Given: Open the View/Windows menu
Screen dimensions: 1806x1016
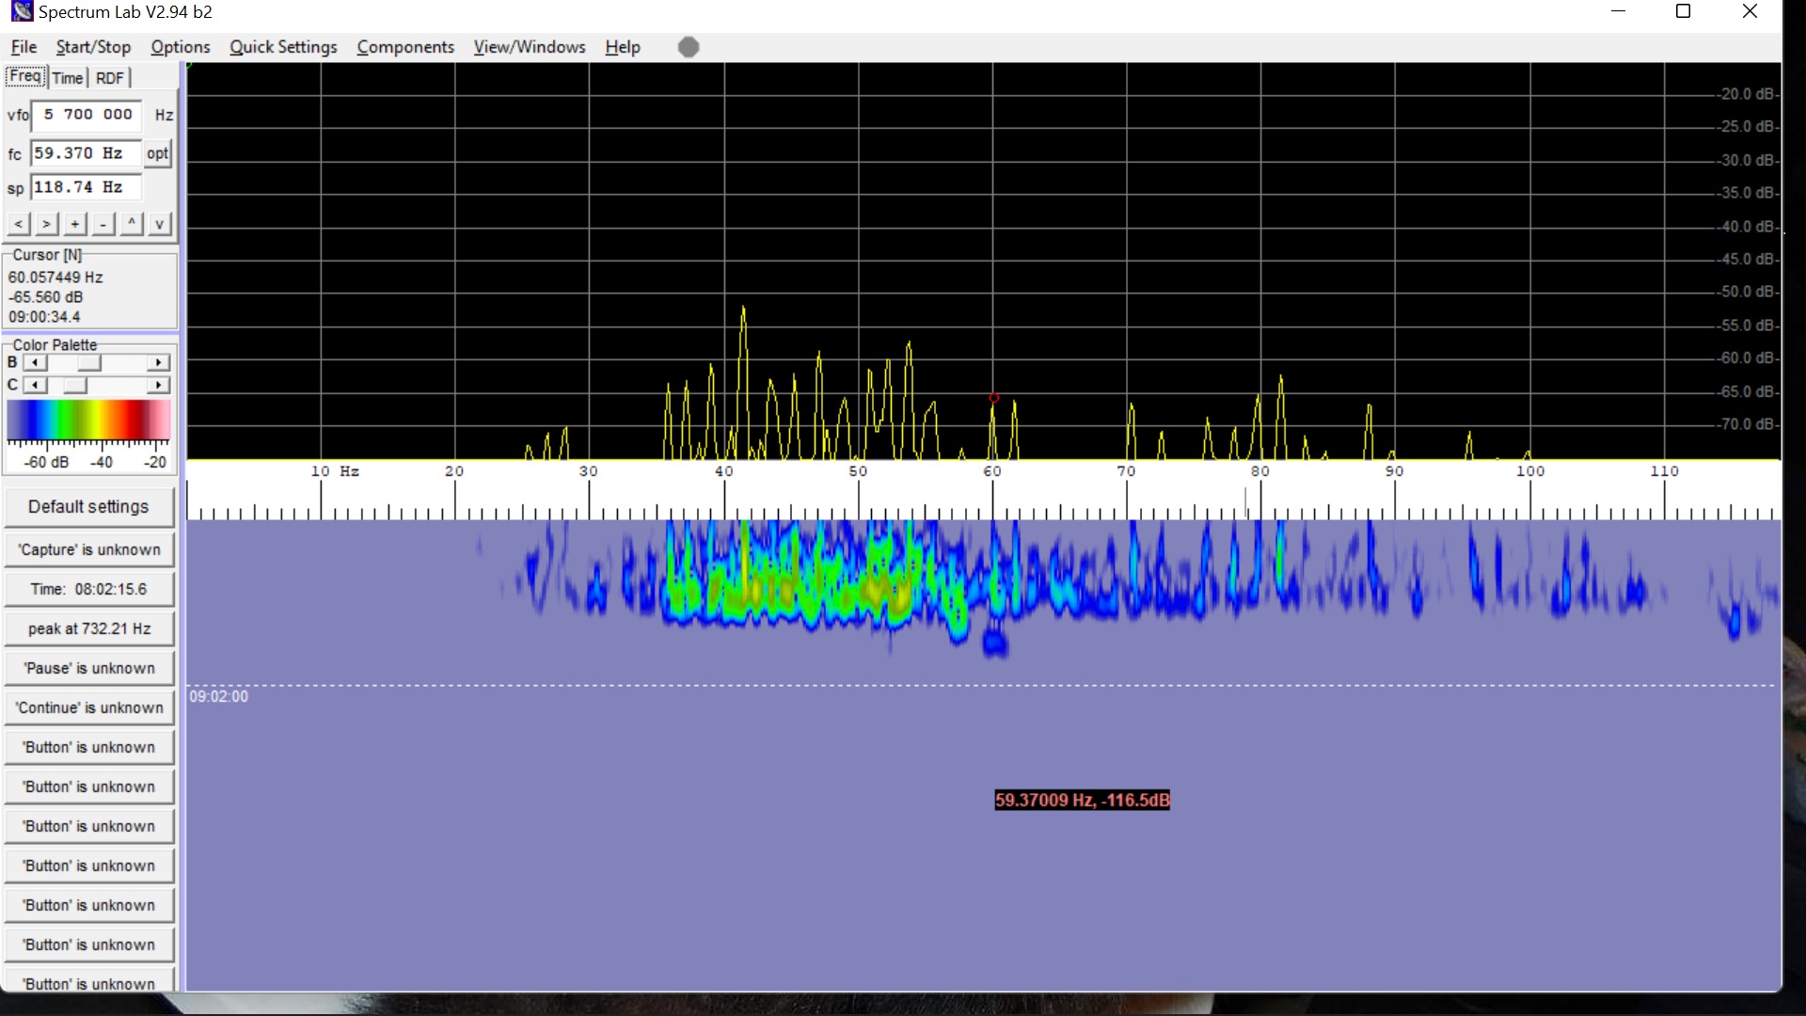Looking at the screenshot, I should coord(530,47).
